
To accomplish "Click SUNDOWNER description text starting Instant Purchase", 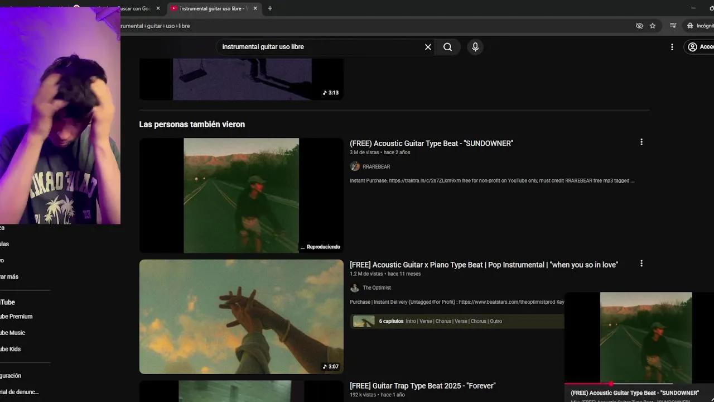I will [492, 181].
